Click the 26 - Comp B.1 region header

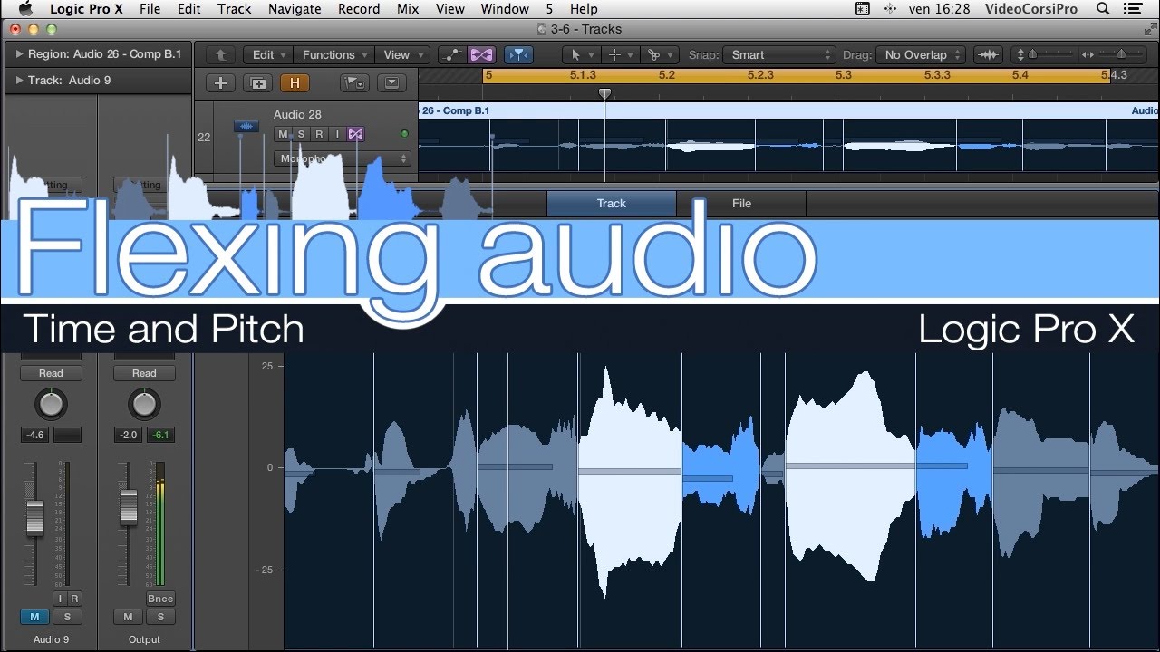(788, 110)
